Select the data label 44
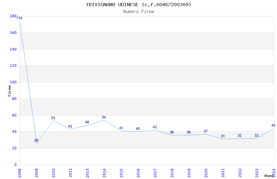This screenshot has height=179, width=277. 273,125
